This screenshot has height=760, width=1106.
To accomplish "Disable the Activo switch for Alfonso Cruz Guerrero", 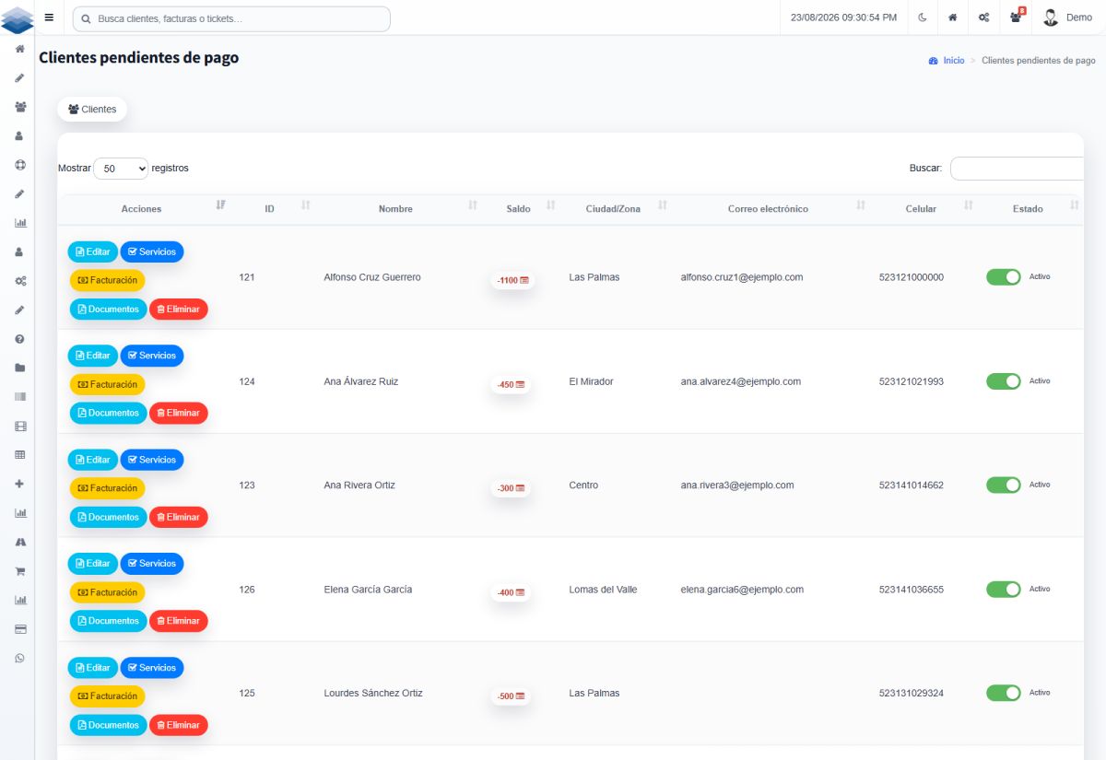I will coord(1004,277).
